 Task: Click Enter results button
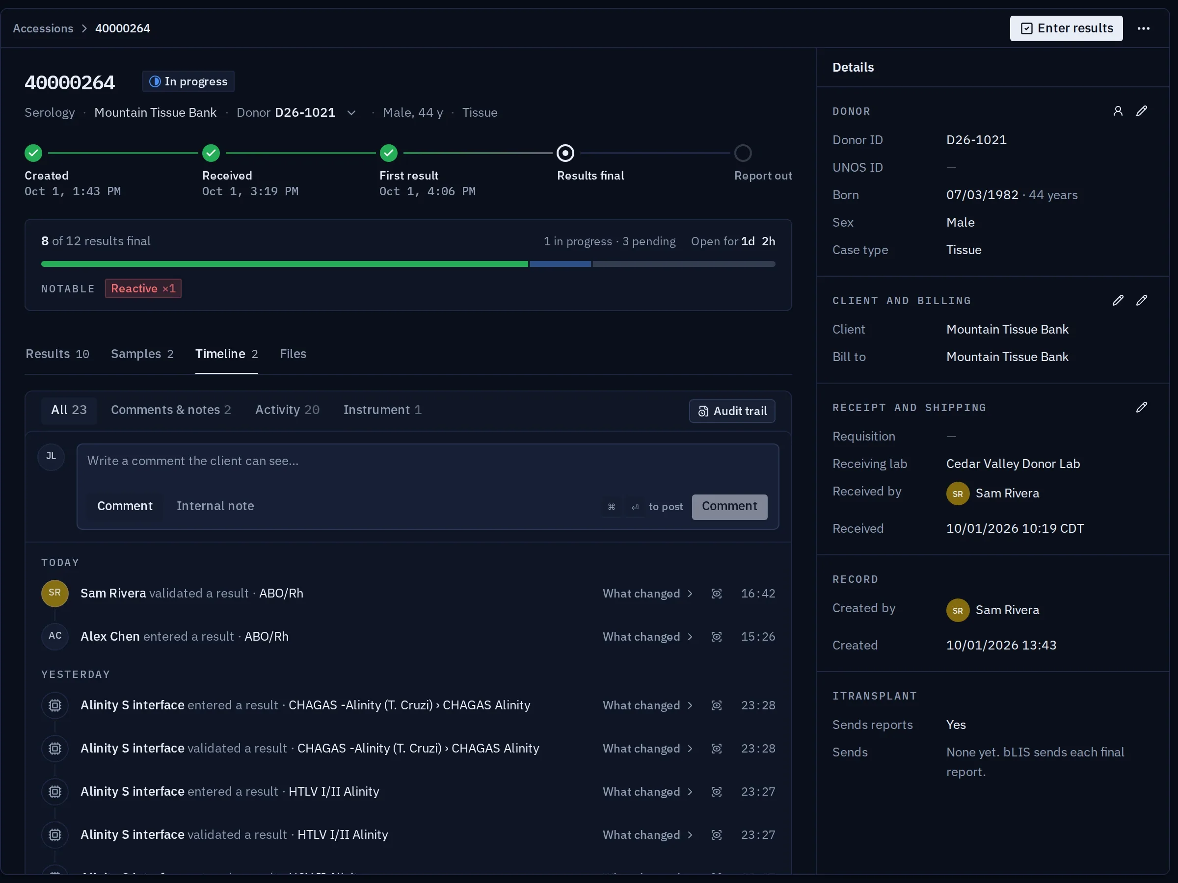pyautogui.click(x=1066, y=28)
